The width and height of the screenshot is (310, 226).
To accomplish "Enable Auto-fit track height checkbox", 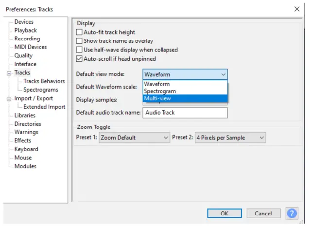I will 80,32.
